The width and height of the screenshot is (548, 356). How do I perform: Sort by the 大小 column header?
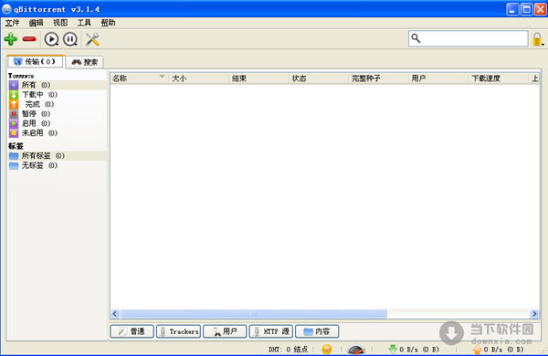199,79
